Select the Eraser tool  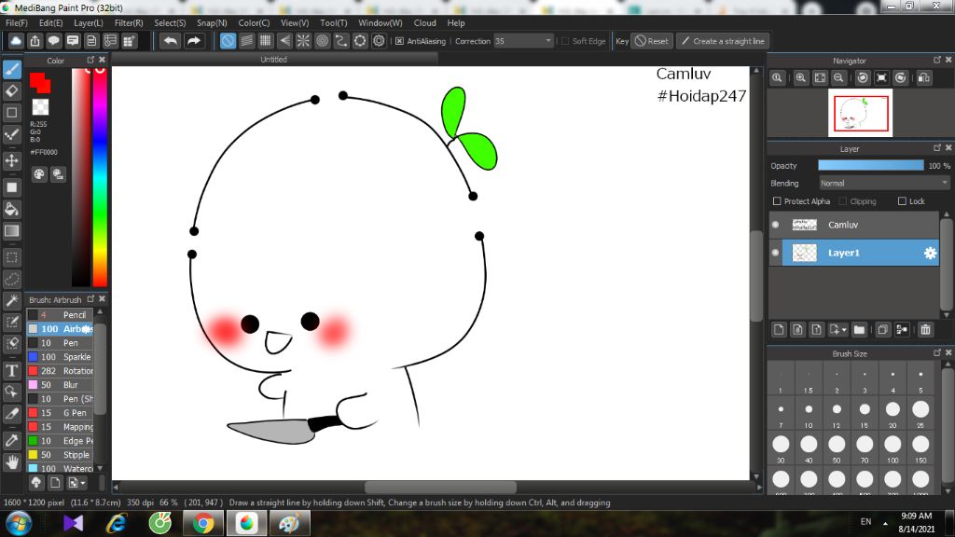[11, 90]
